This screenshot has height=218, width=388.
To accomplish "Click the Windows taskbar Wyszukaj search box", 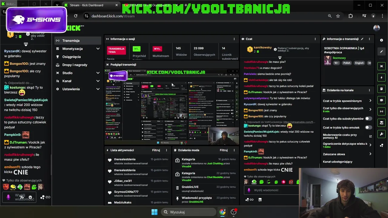I will click(189, 212).
